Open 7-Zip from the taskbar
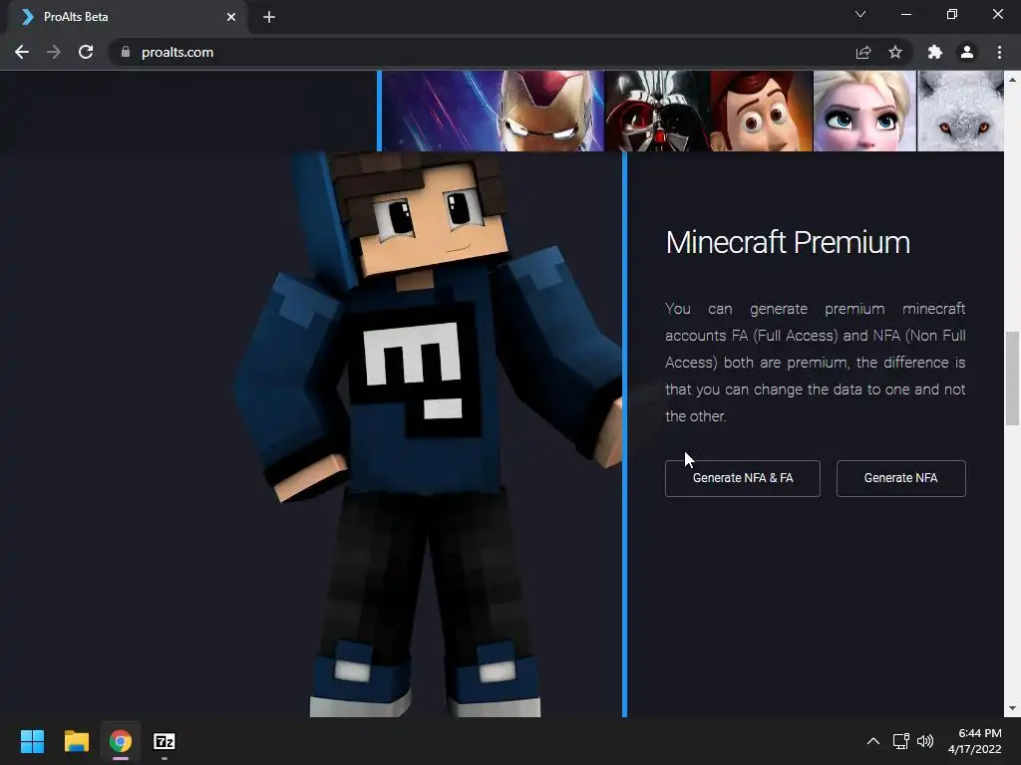Image resolution: width=1021 pixels, height=765 pixels. 165,741
